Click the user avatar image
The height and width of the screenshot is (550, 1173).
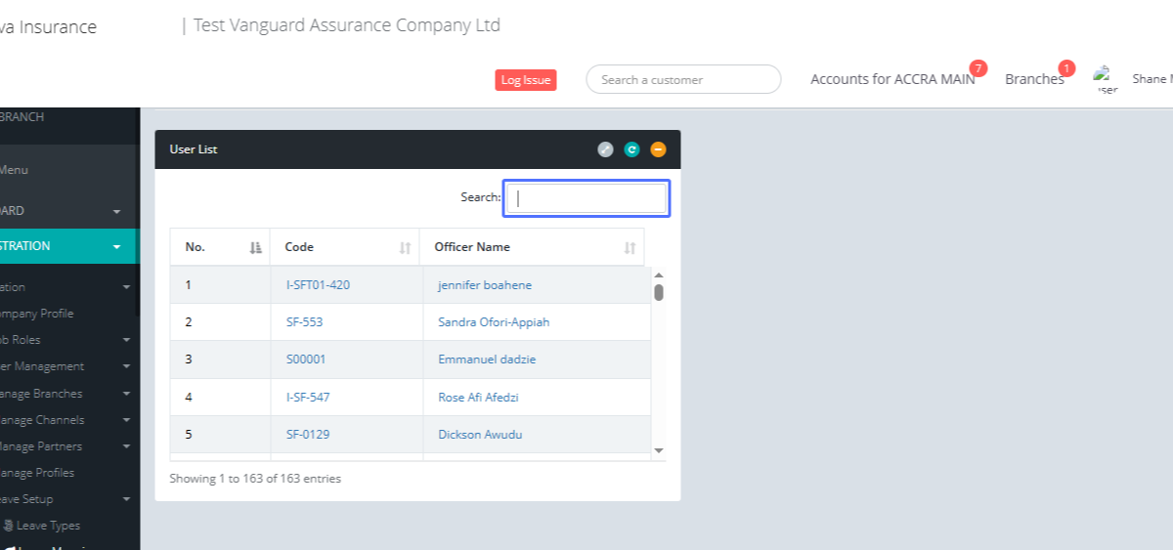point(1106,79)
